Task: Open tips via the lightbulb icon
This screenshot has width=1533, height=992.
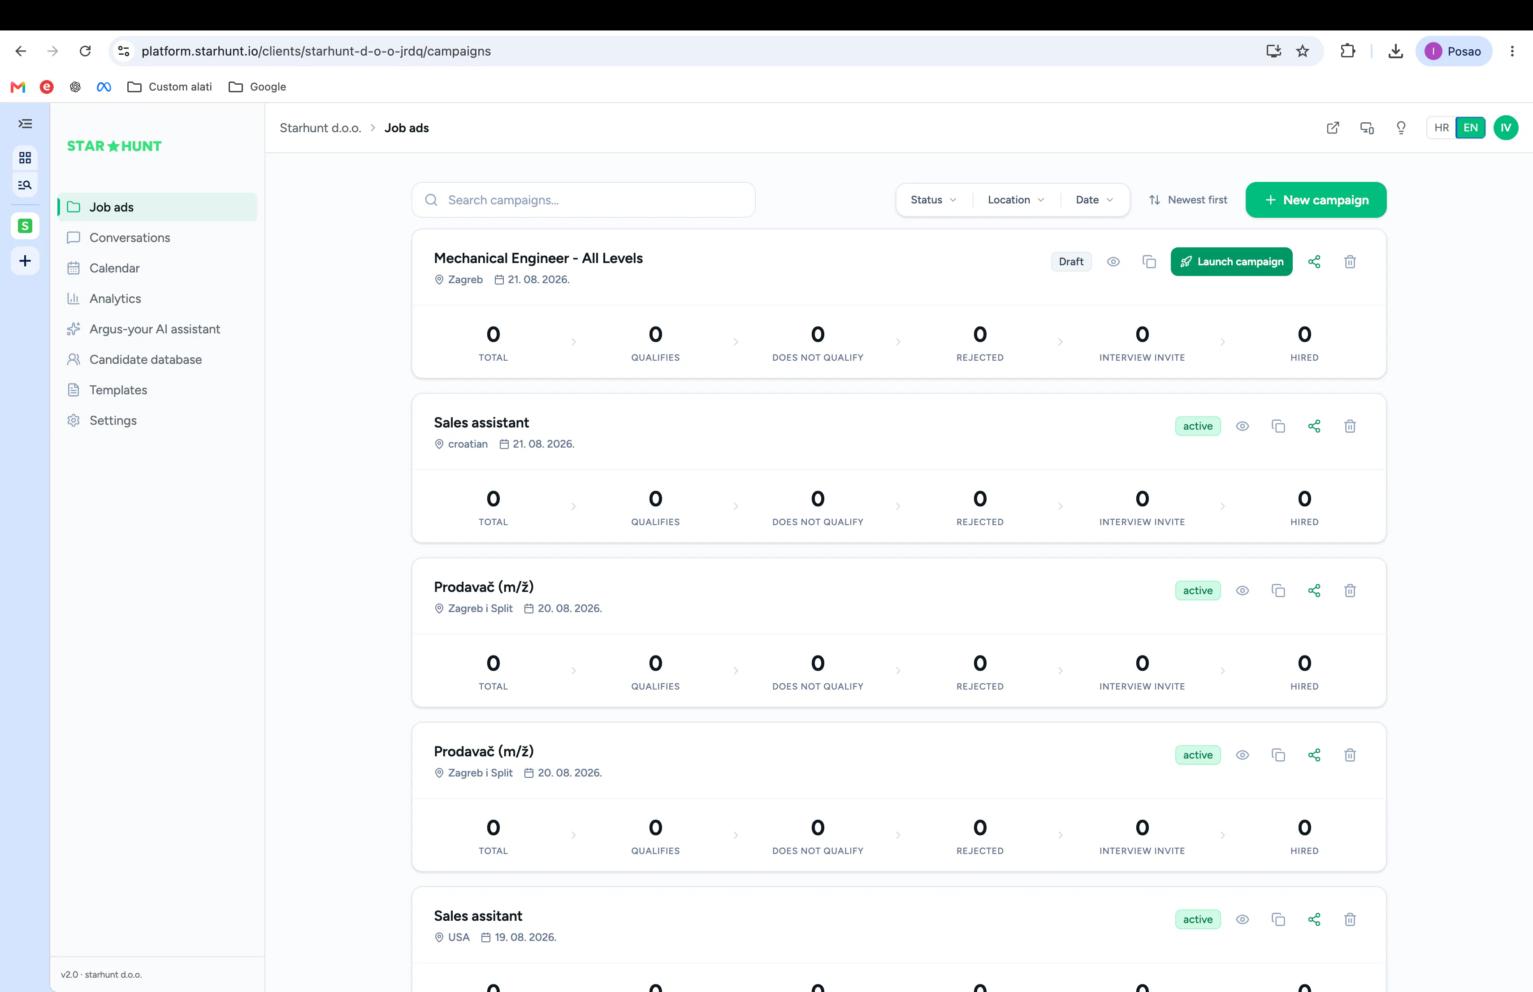Action: point(1401,128)
